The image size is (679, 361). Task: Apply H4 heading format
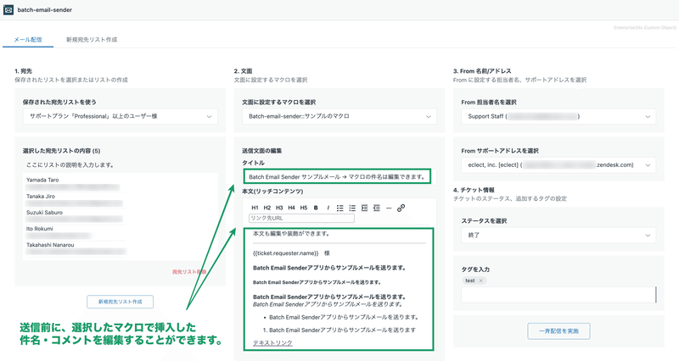[291, 208]
